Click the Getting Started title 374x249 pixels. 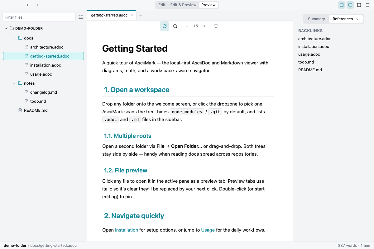point(135,49)
